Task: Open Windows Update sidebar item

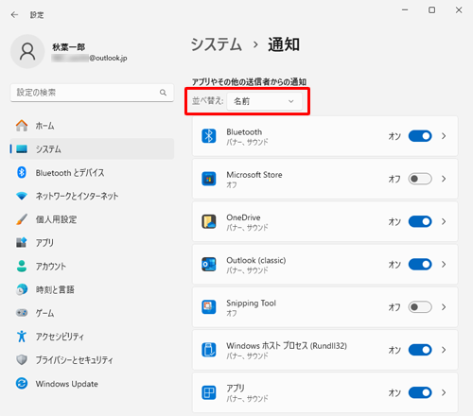Action: pyautogui.click(x=92, y=384)
